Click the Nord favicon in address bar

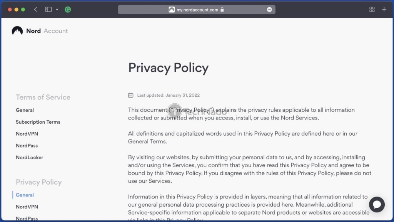pyautogui.click(x=172, y=10)
